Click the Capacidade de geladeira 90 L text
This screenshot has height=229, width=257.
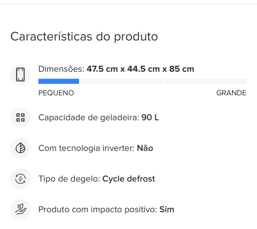99,118
